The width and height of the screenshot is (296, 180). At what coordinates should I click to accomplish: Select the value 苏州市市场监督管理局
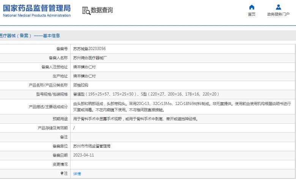92,146
